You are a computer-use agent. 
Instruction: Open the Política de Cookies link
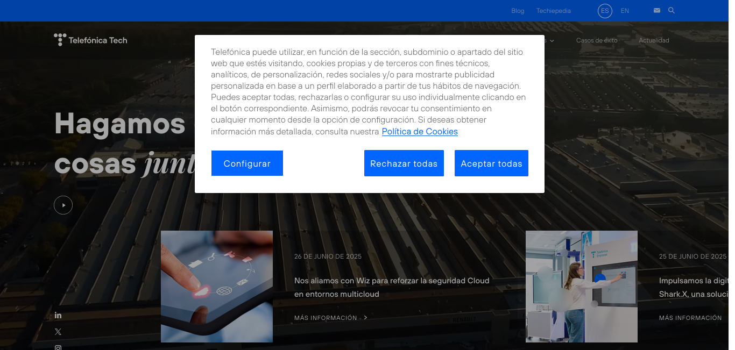[x=420, y=132]
